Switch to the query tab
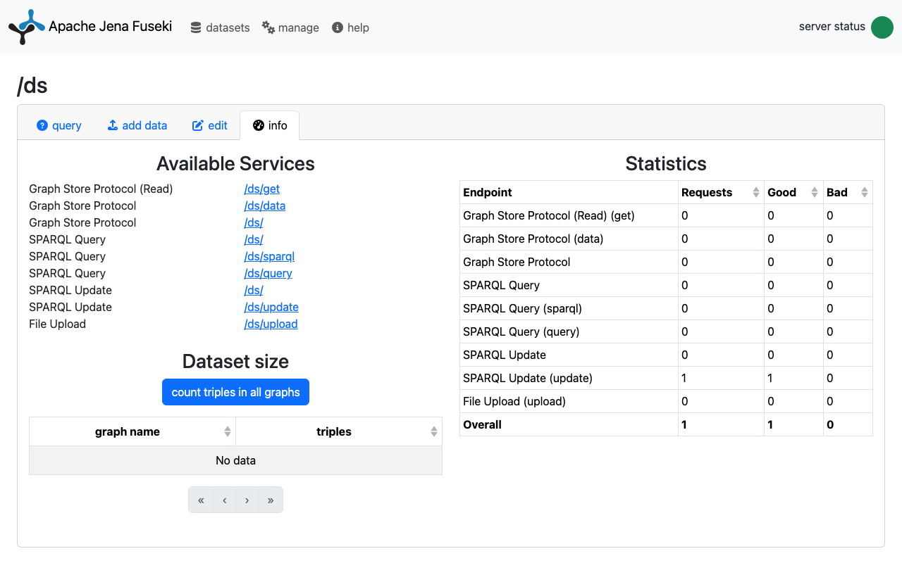This screenshot has height=563, width=902. (x=59, y=125)
